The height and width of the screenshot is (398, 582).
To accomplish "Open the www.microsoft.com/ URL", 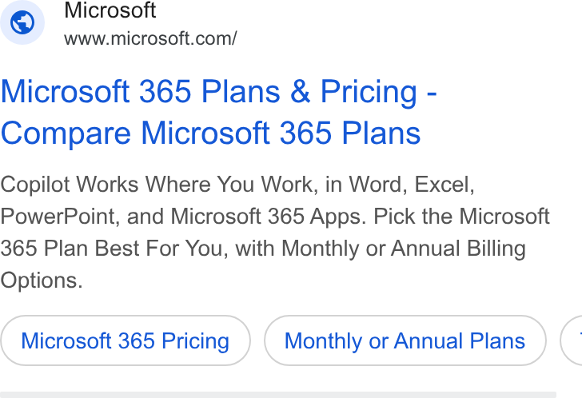I will 150,38.
